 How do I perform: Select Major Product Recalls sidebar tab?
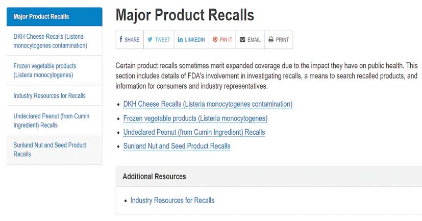(54, 16)
